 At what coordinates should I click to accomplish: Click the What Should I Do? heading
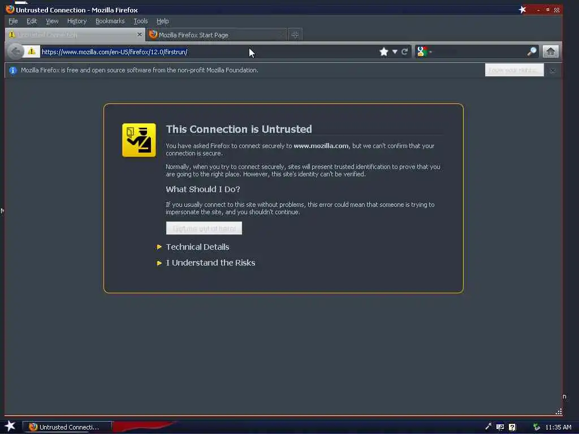click(203, 189)
